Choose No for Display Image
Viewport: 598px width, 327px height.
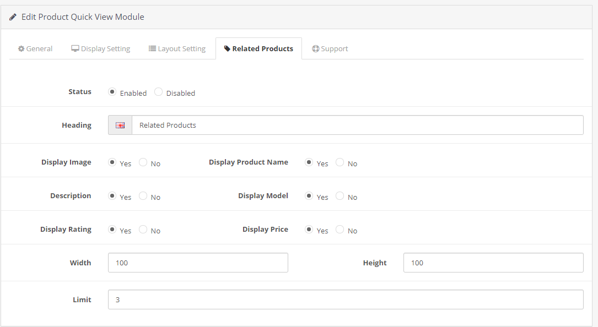143,162
